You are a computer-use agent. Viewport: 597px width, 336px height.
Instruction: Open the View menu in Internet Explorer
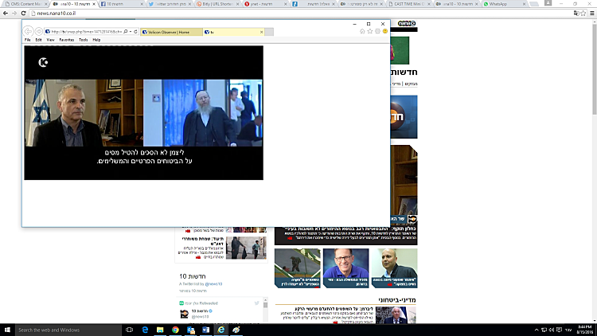click(51, 40)
